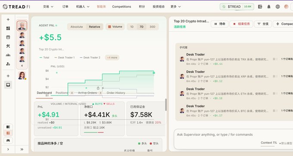This screenshot has width=293, height=156.
Task: Expand the 更多 dropdown menu
Action: click(x=175, y=6)
